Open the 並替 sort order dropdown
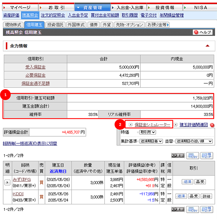 click(194, 141)
